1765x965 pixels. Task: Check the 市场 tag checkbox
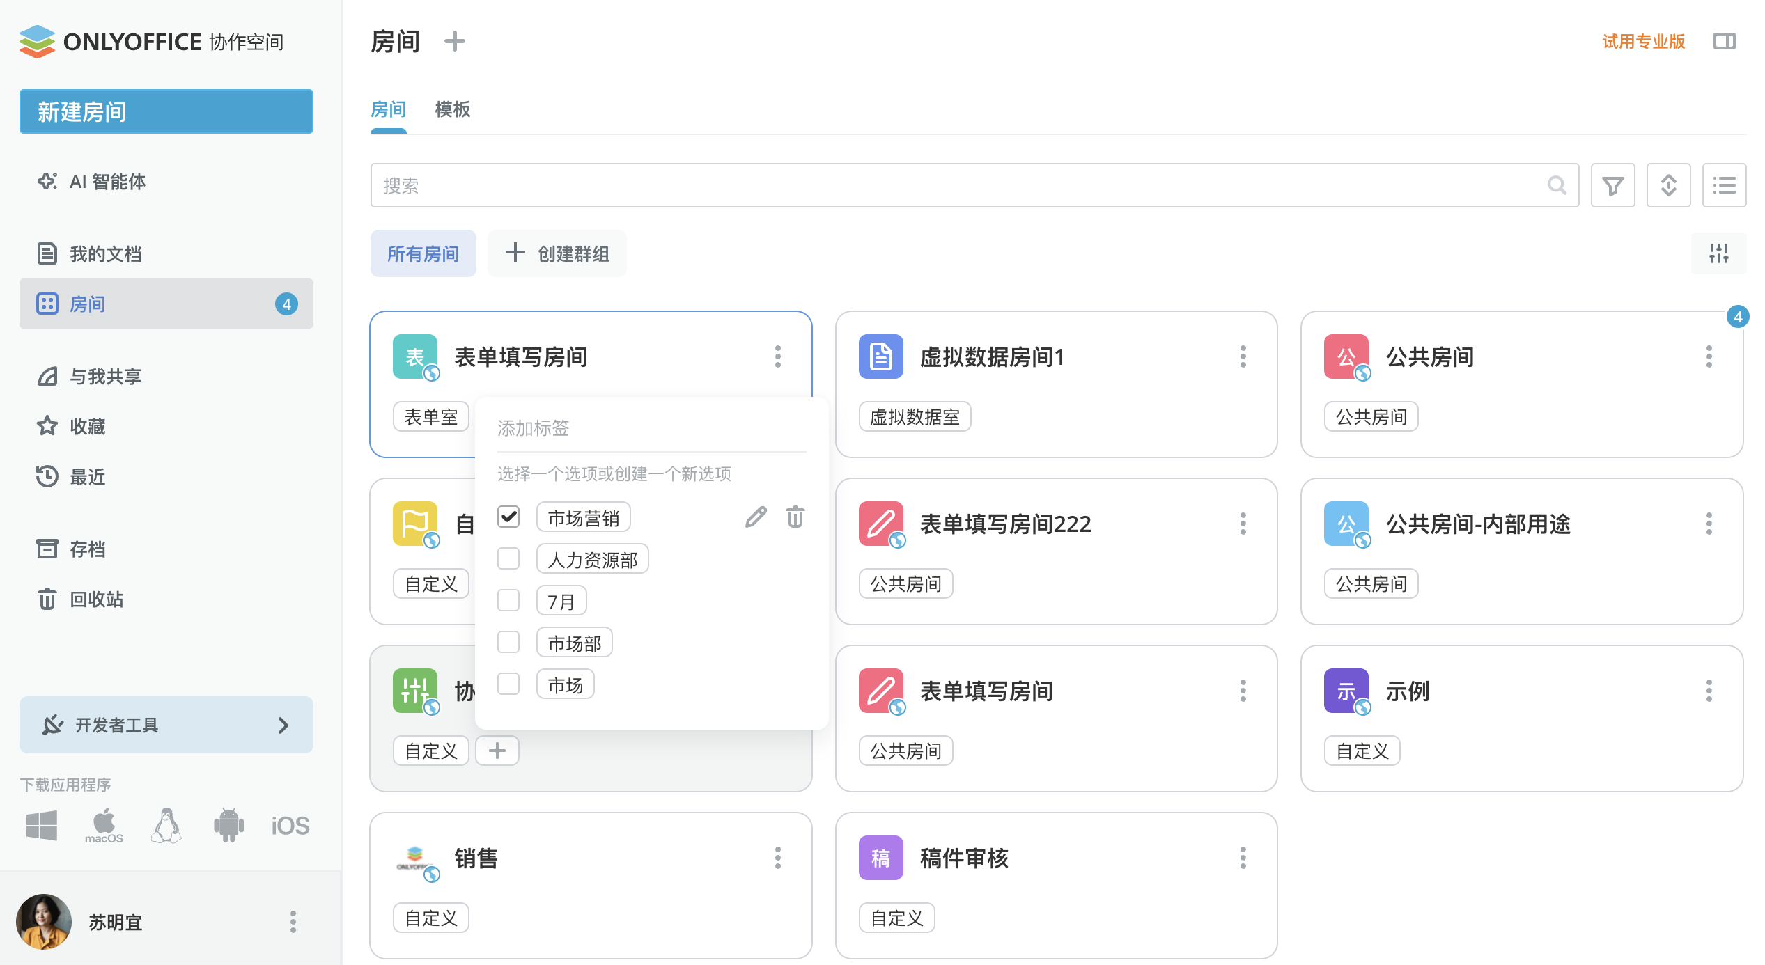508,684
